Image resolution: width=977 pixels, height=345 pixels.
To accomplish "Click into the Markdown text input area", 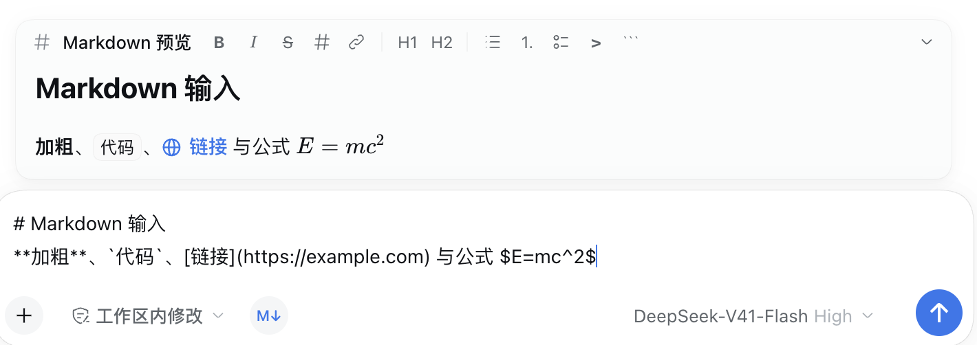I will (x=487, y=241).
